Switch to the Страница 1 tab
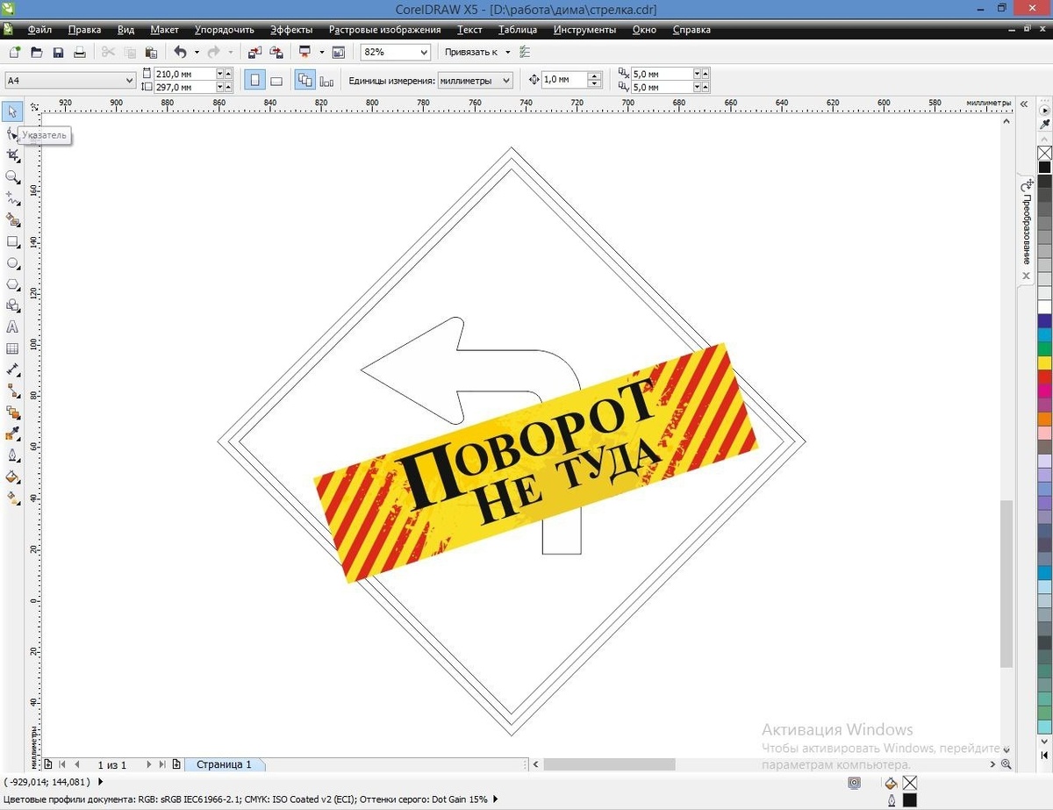Viewport: 1053px width, 810px height. tap(224, 764)
